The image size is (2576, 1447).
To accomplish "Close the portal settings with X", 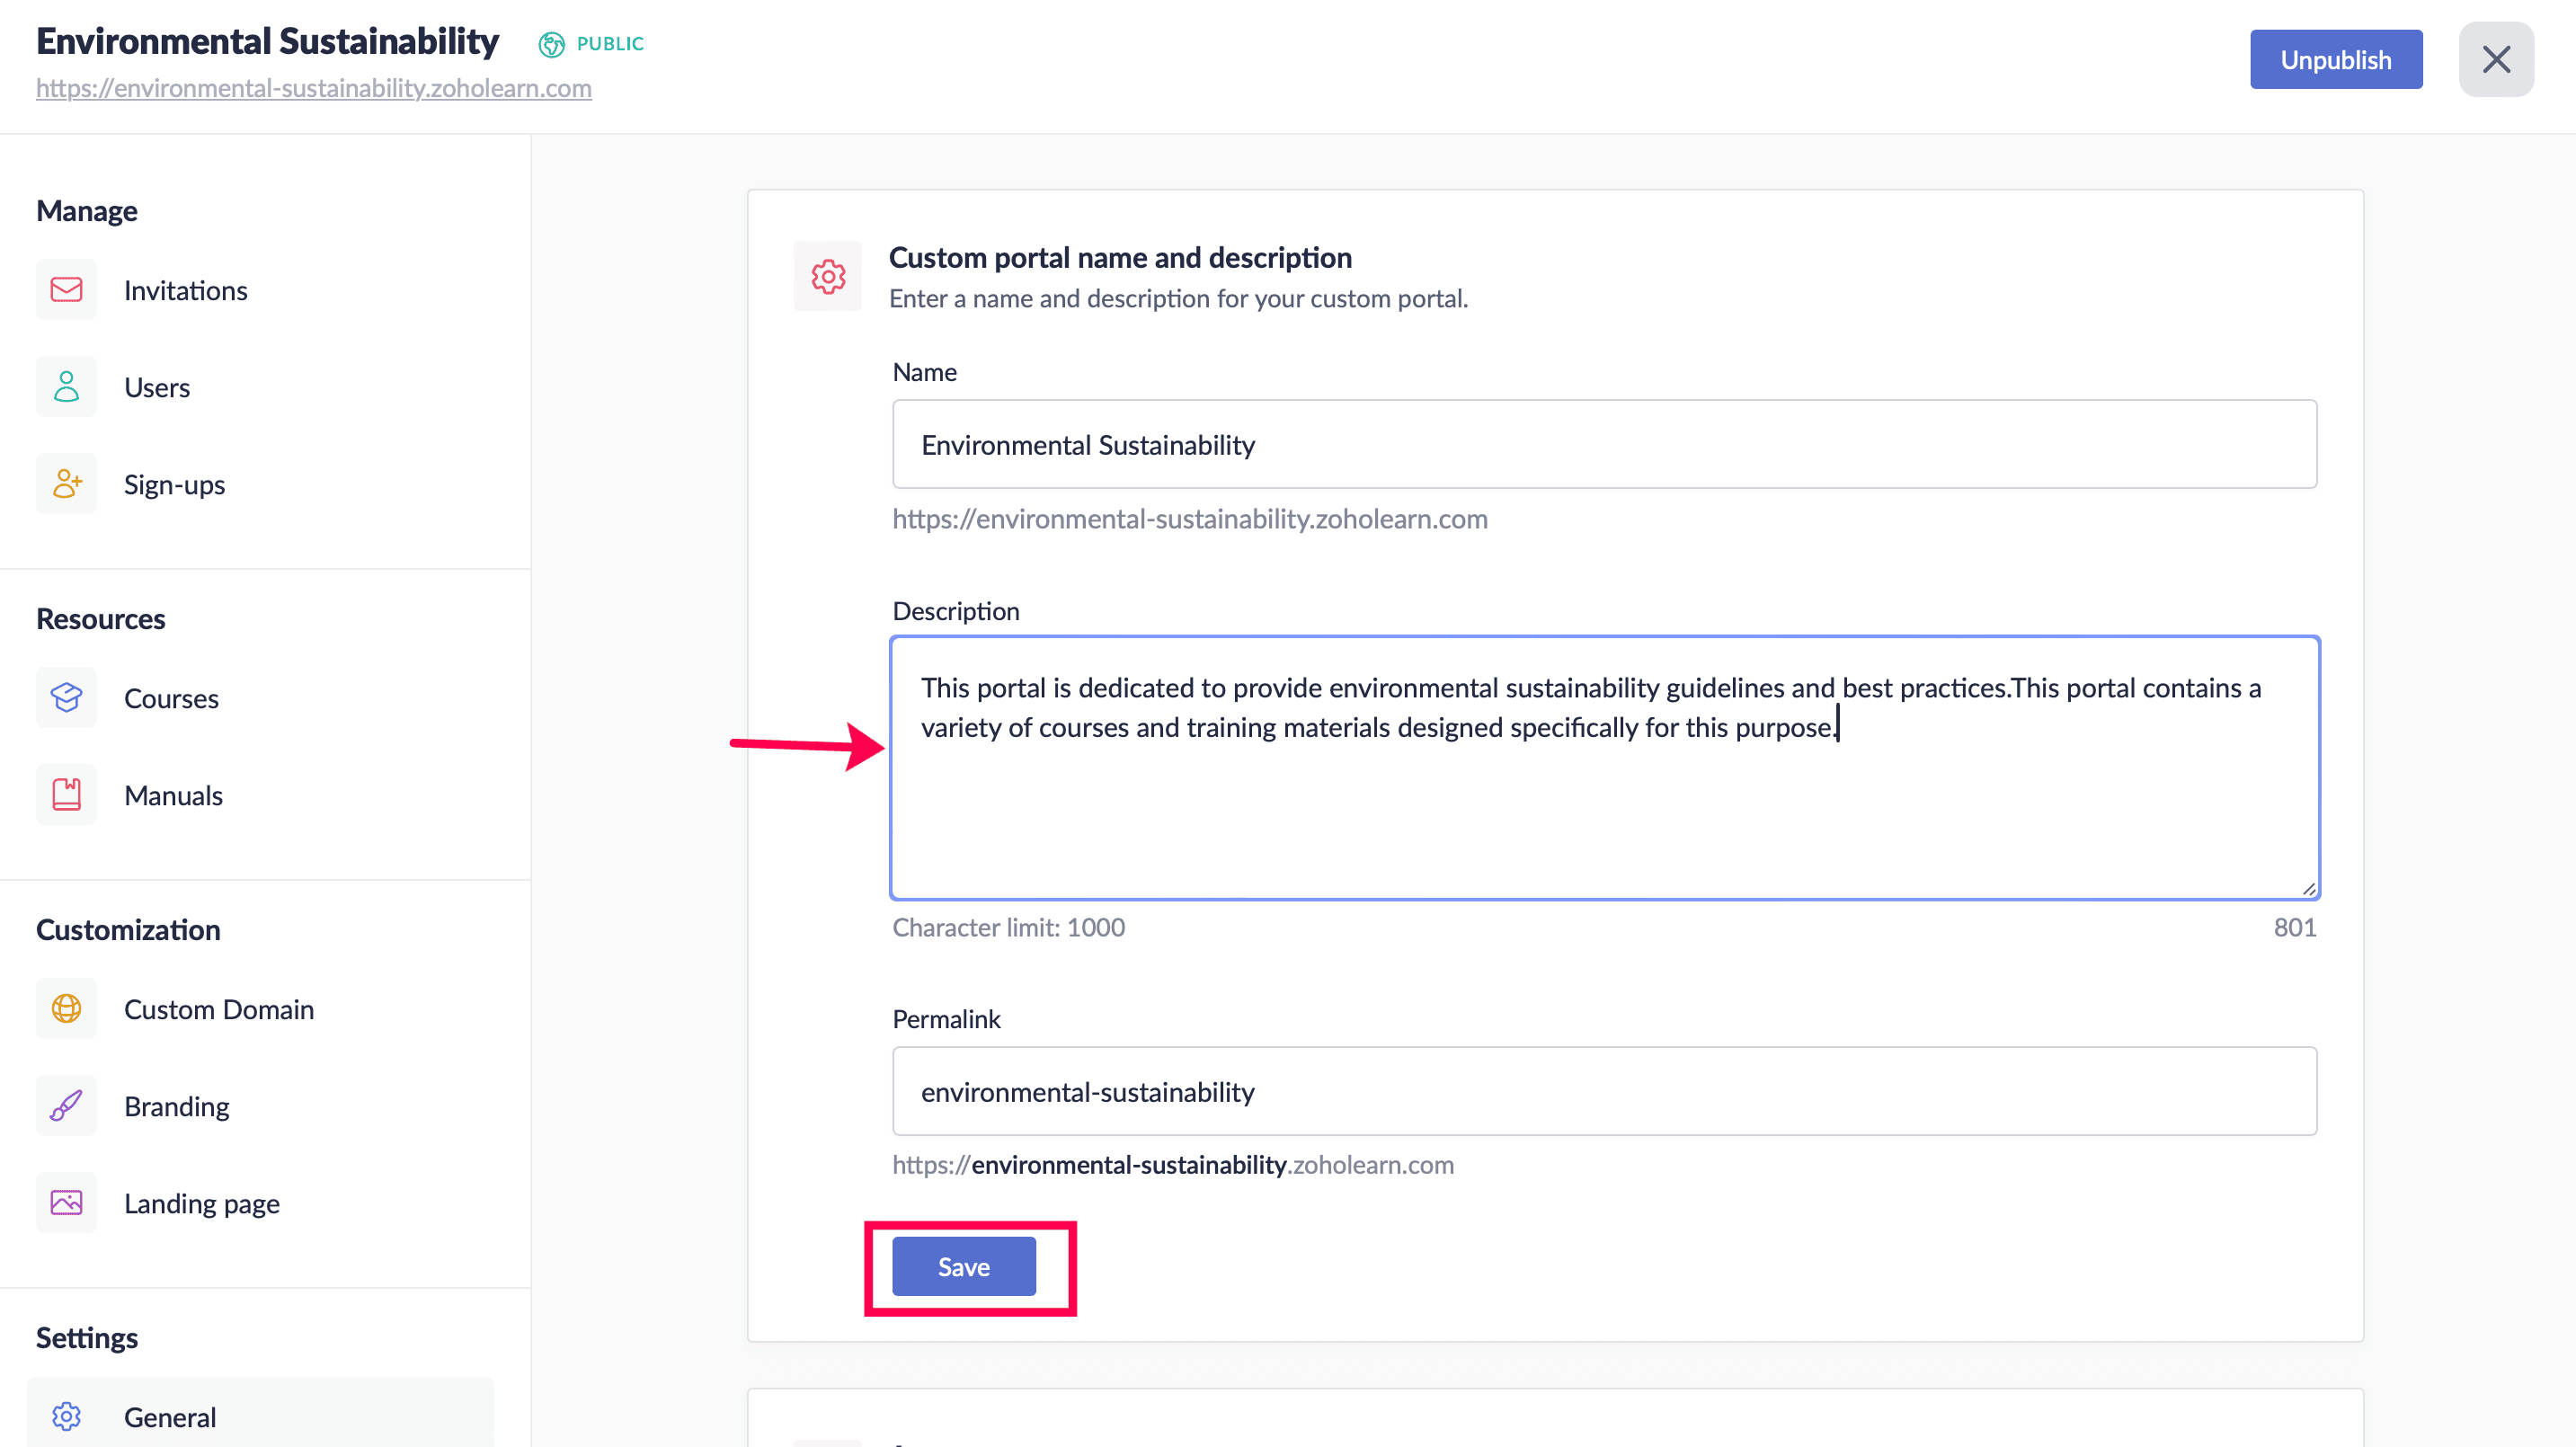I will coord(2495,60).
